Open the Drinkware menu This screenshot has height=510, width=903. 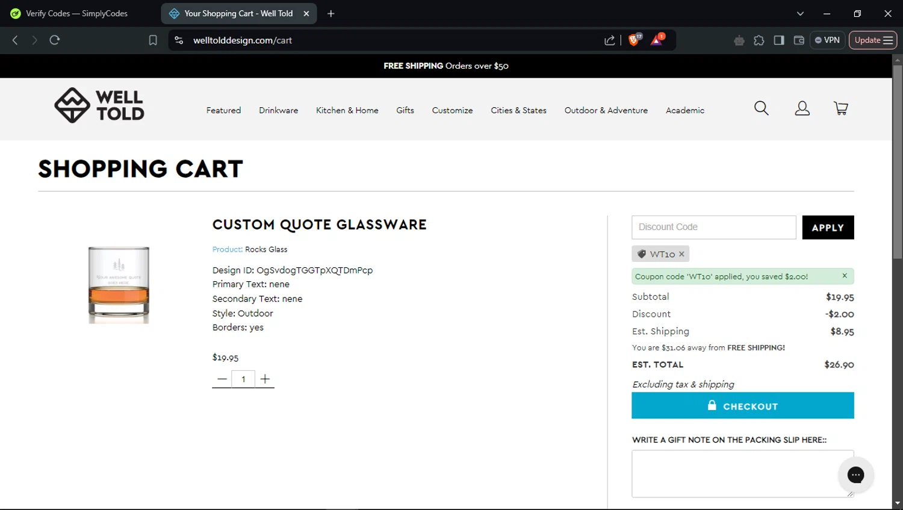(279, 110)
